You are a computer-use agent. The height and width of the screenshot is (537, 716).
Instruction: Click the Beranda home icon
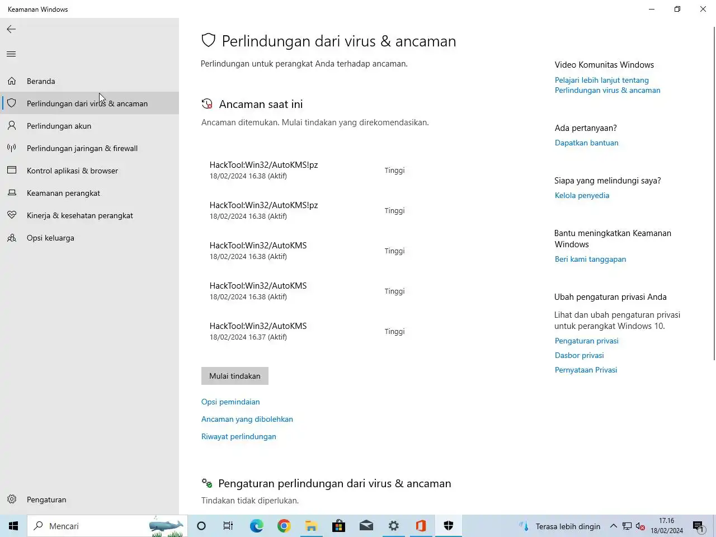12,81
